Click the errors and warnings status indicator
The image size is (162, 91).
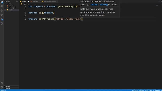tap(3, 90)
